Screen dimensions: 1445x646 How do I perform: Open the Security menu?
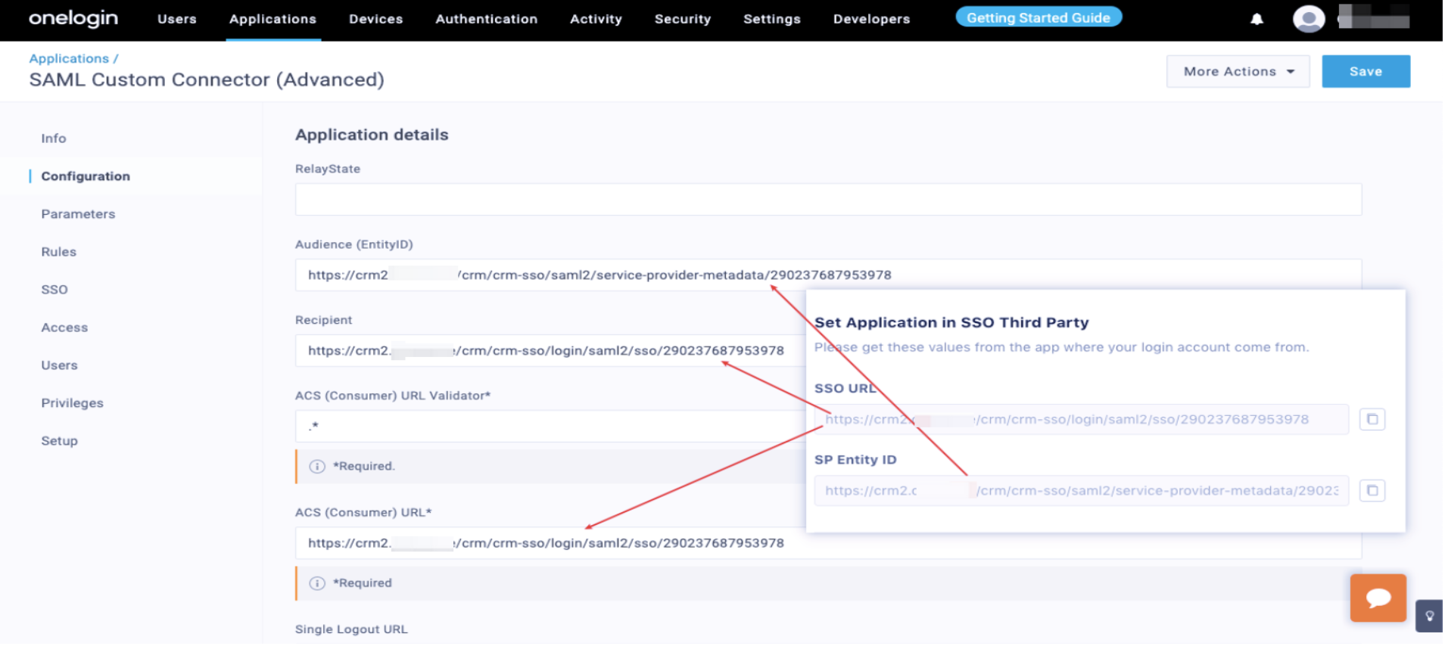pyautogui.click(x=682, y=19)
